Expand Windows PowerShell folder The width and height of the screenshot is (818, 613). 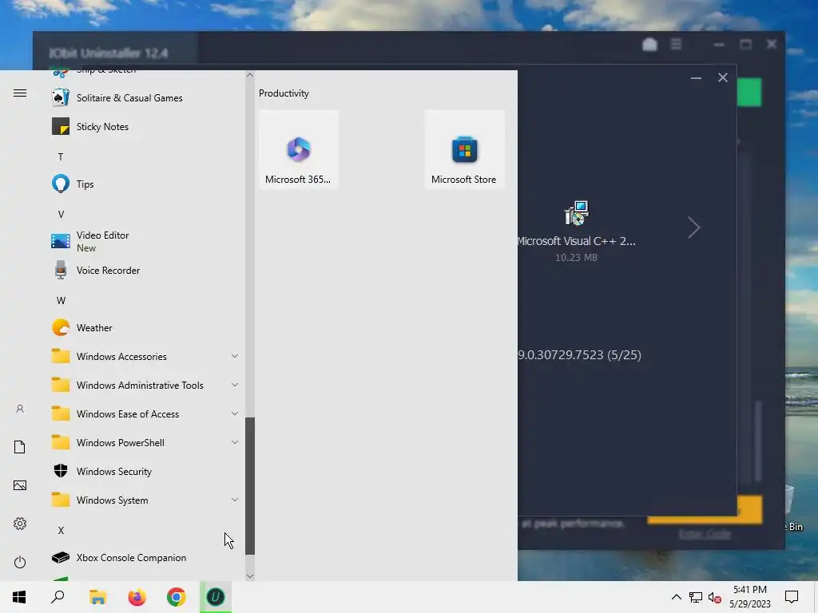146,442
